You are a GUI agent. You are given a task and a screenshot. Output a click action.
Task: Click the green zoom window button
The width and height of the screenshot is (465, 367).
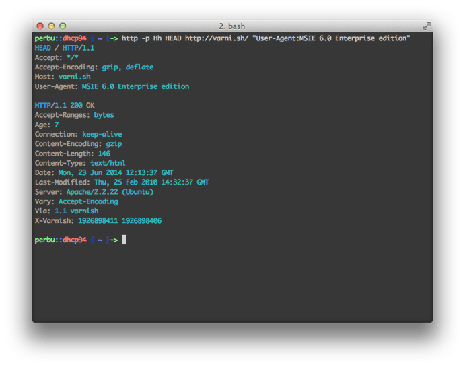[x=63, y=26]
